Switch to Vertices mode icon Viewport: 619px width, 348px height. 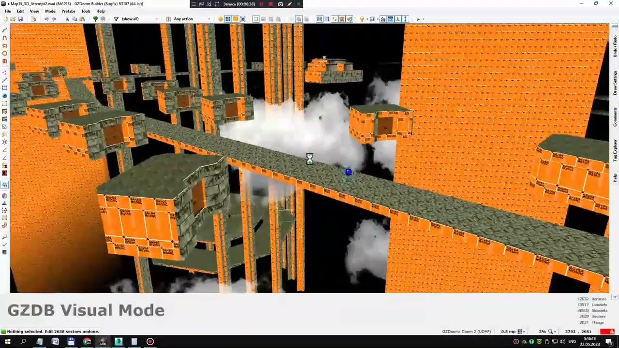tap(5, 72)
